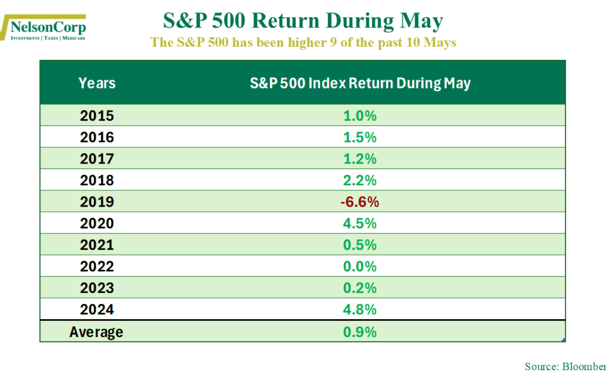Screen dimensions: 606x378
Task: Select the 2019 year cell
Action: tap(97, 202)
